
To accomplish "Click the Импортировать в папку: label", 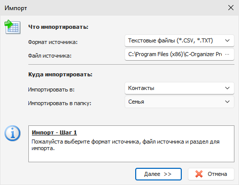I will coord(59,103).
